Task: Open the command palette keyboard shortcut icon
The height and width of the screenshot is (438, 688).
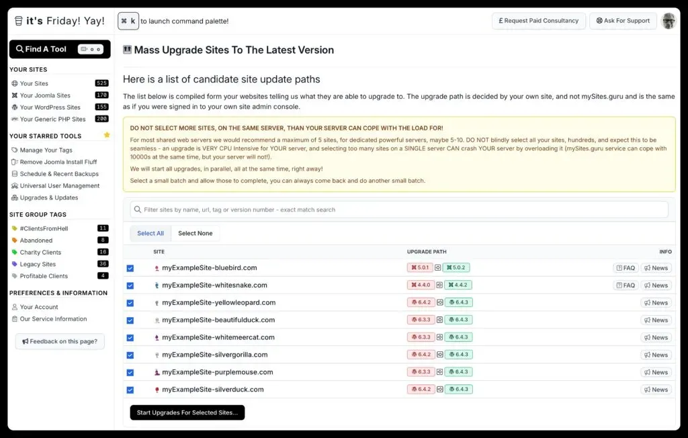Action: point(128,21)
